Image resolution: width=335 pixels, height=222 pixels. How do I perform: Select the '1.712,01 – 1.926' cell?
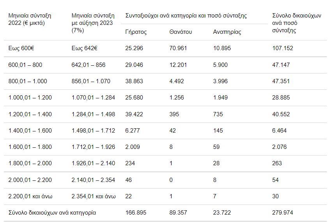coord(93,147)
